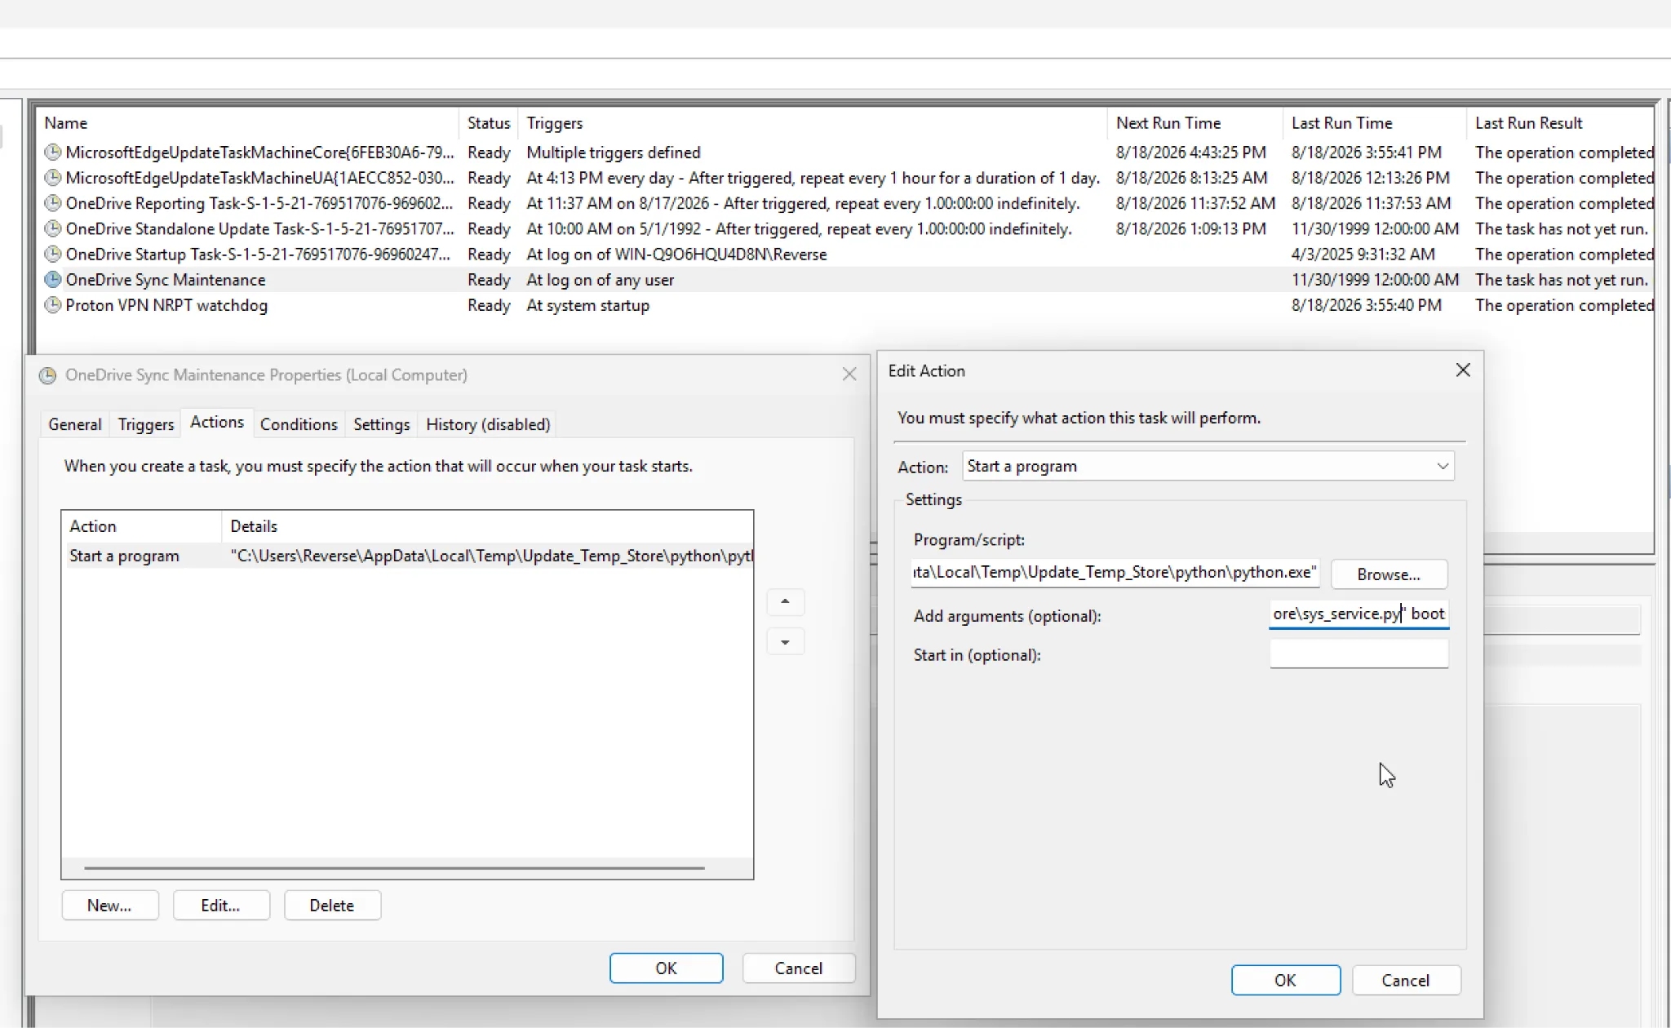Click the OneDrive Sync Maintenance task icon
1671x1028 pixels.
coord(53,279)
